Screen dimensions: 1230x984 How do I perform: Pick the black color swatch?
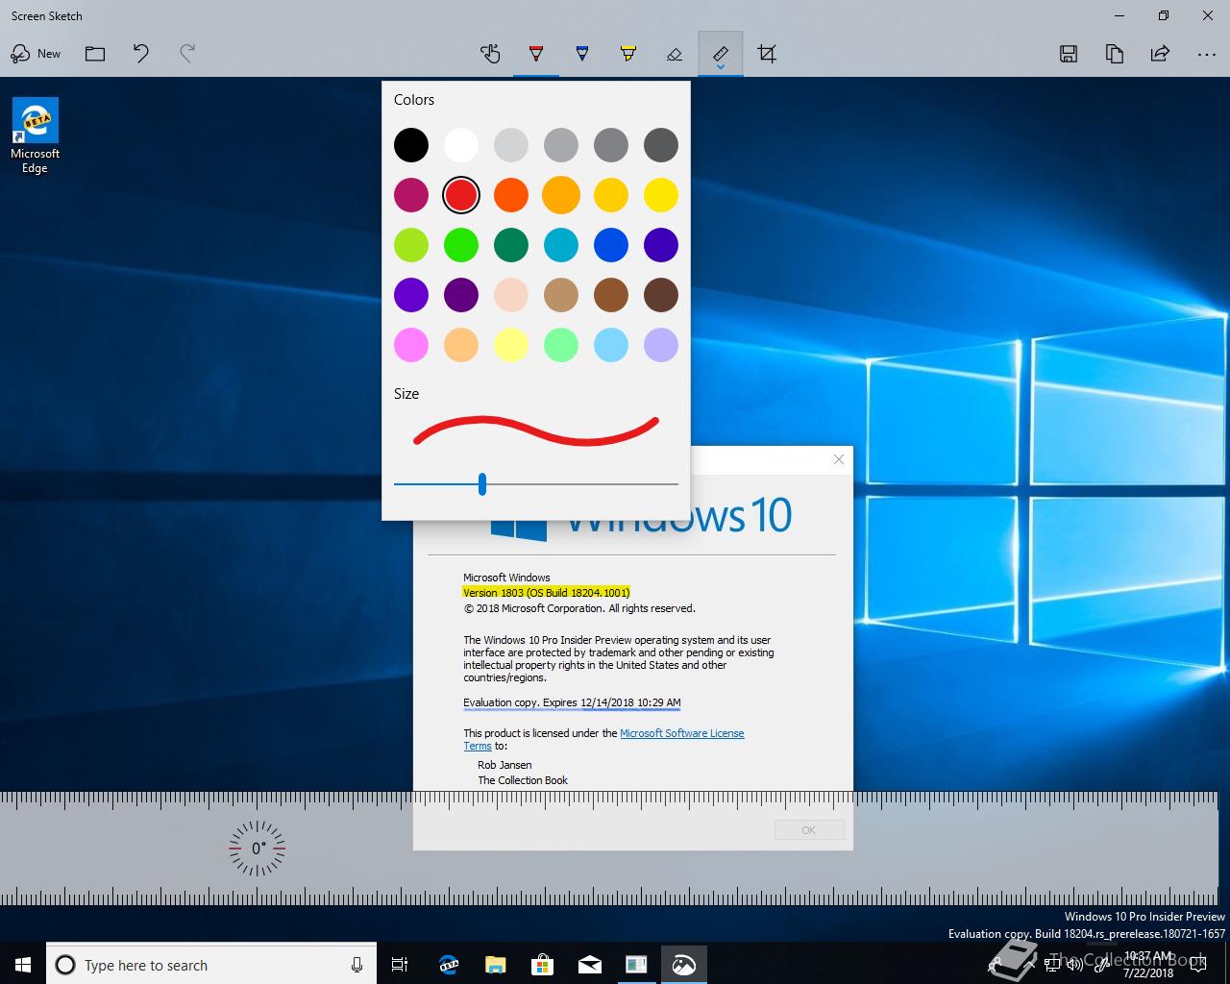pos(411,145)
